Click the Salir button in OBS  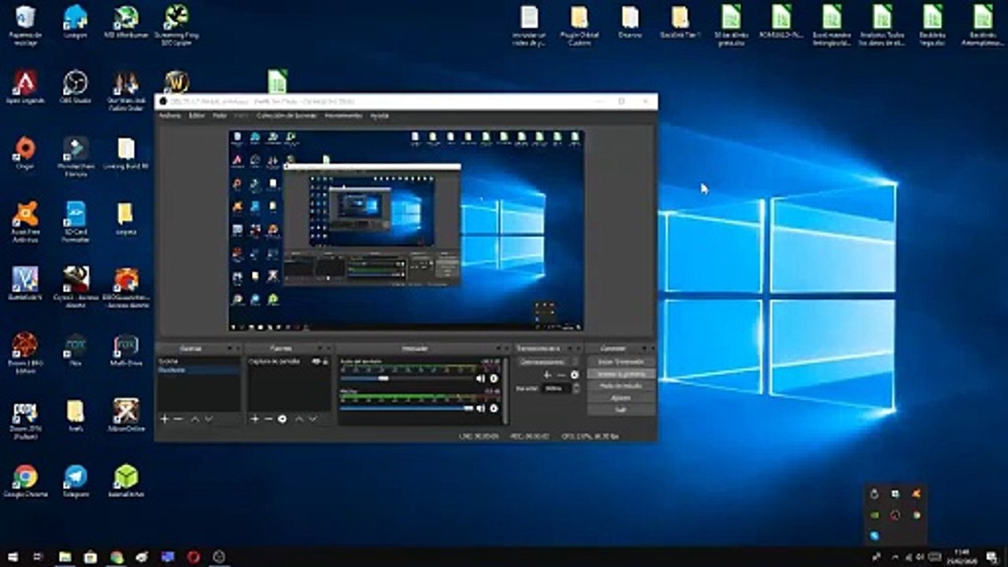pos(621,409)
